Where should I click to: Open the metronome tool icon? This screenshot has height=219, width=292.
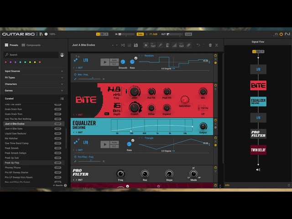pos(167,45)
